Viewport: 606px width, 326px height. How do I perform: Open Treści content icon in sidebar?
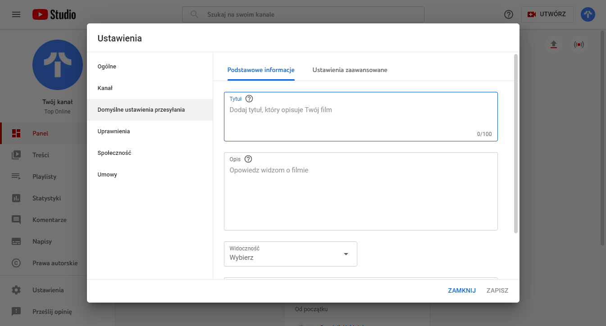click(x=16, y=155)
